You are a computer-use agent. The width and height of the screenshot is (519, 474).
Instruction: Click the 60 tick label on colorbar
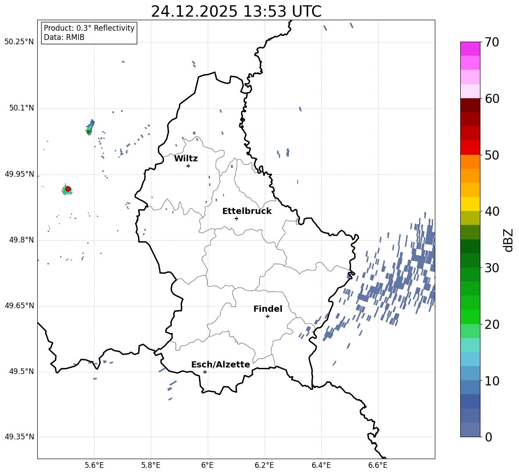491,99
